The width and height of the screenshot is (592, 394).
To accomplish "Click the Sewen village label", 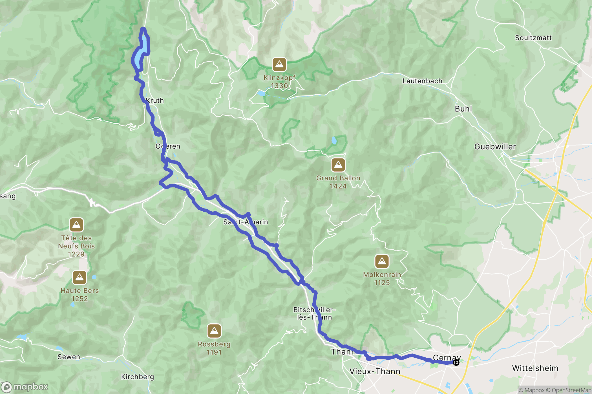I will (69, 357).
